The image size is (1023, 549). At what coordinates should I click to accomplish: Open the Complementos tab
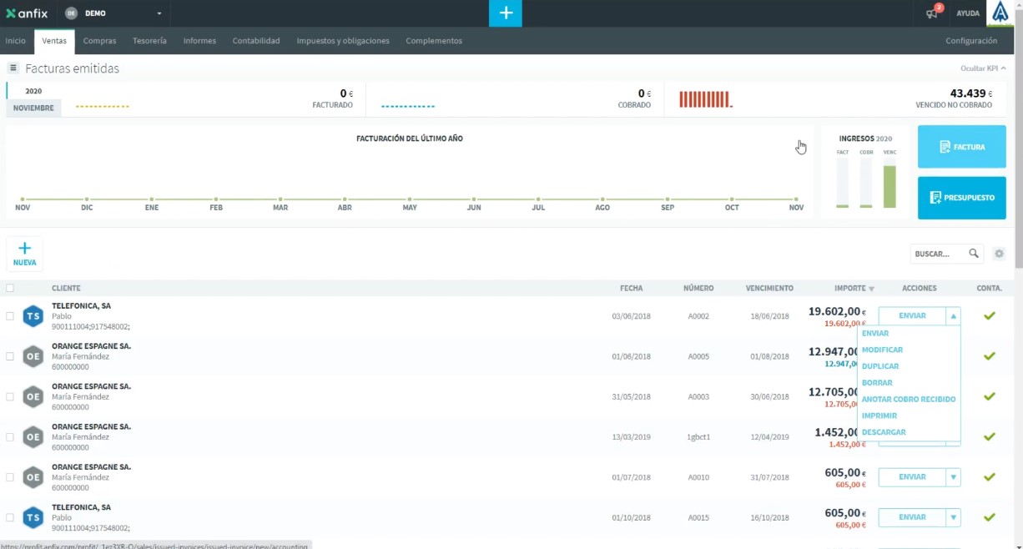coord(434,41)
